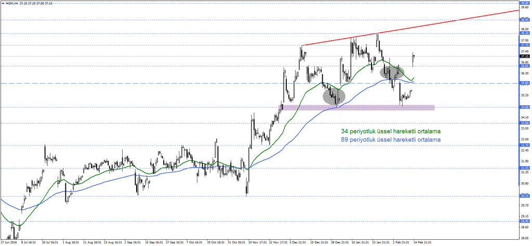
Task: Click the 31.55 level price label
Action: (525, 168)
